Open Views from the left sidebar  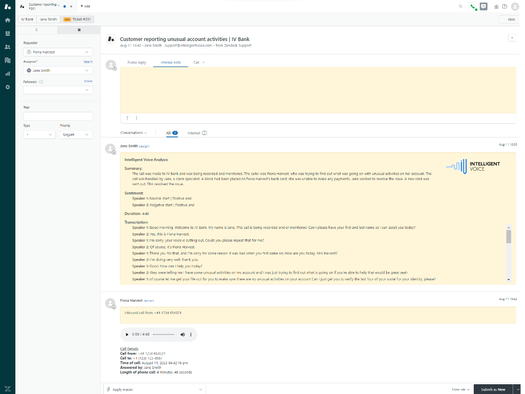pyautogui.click(x=7, y=33)
